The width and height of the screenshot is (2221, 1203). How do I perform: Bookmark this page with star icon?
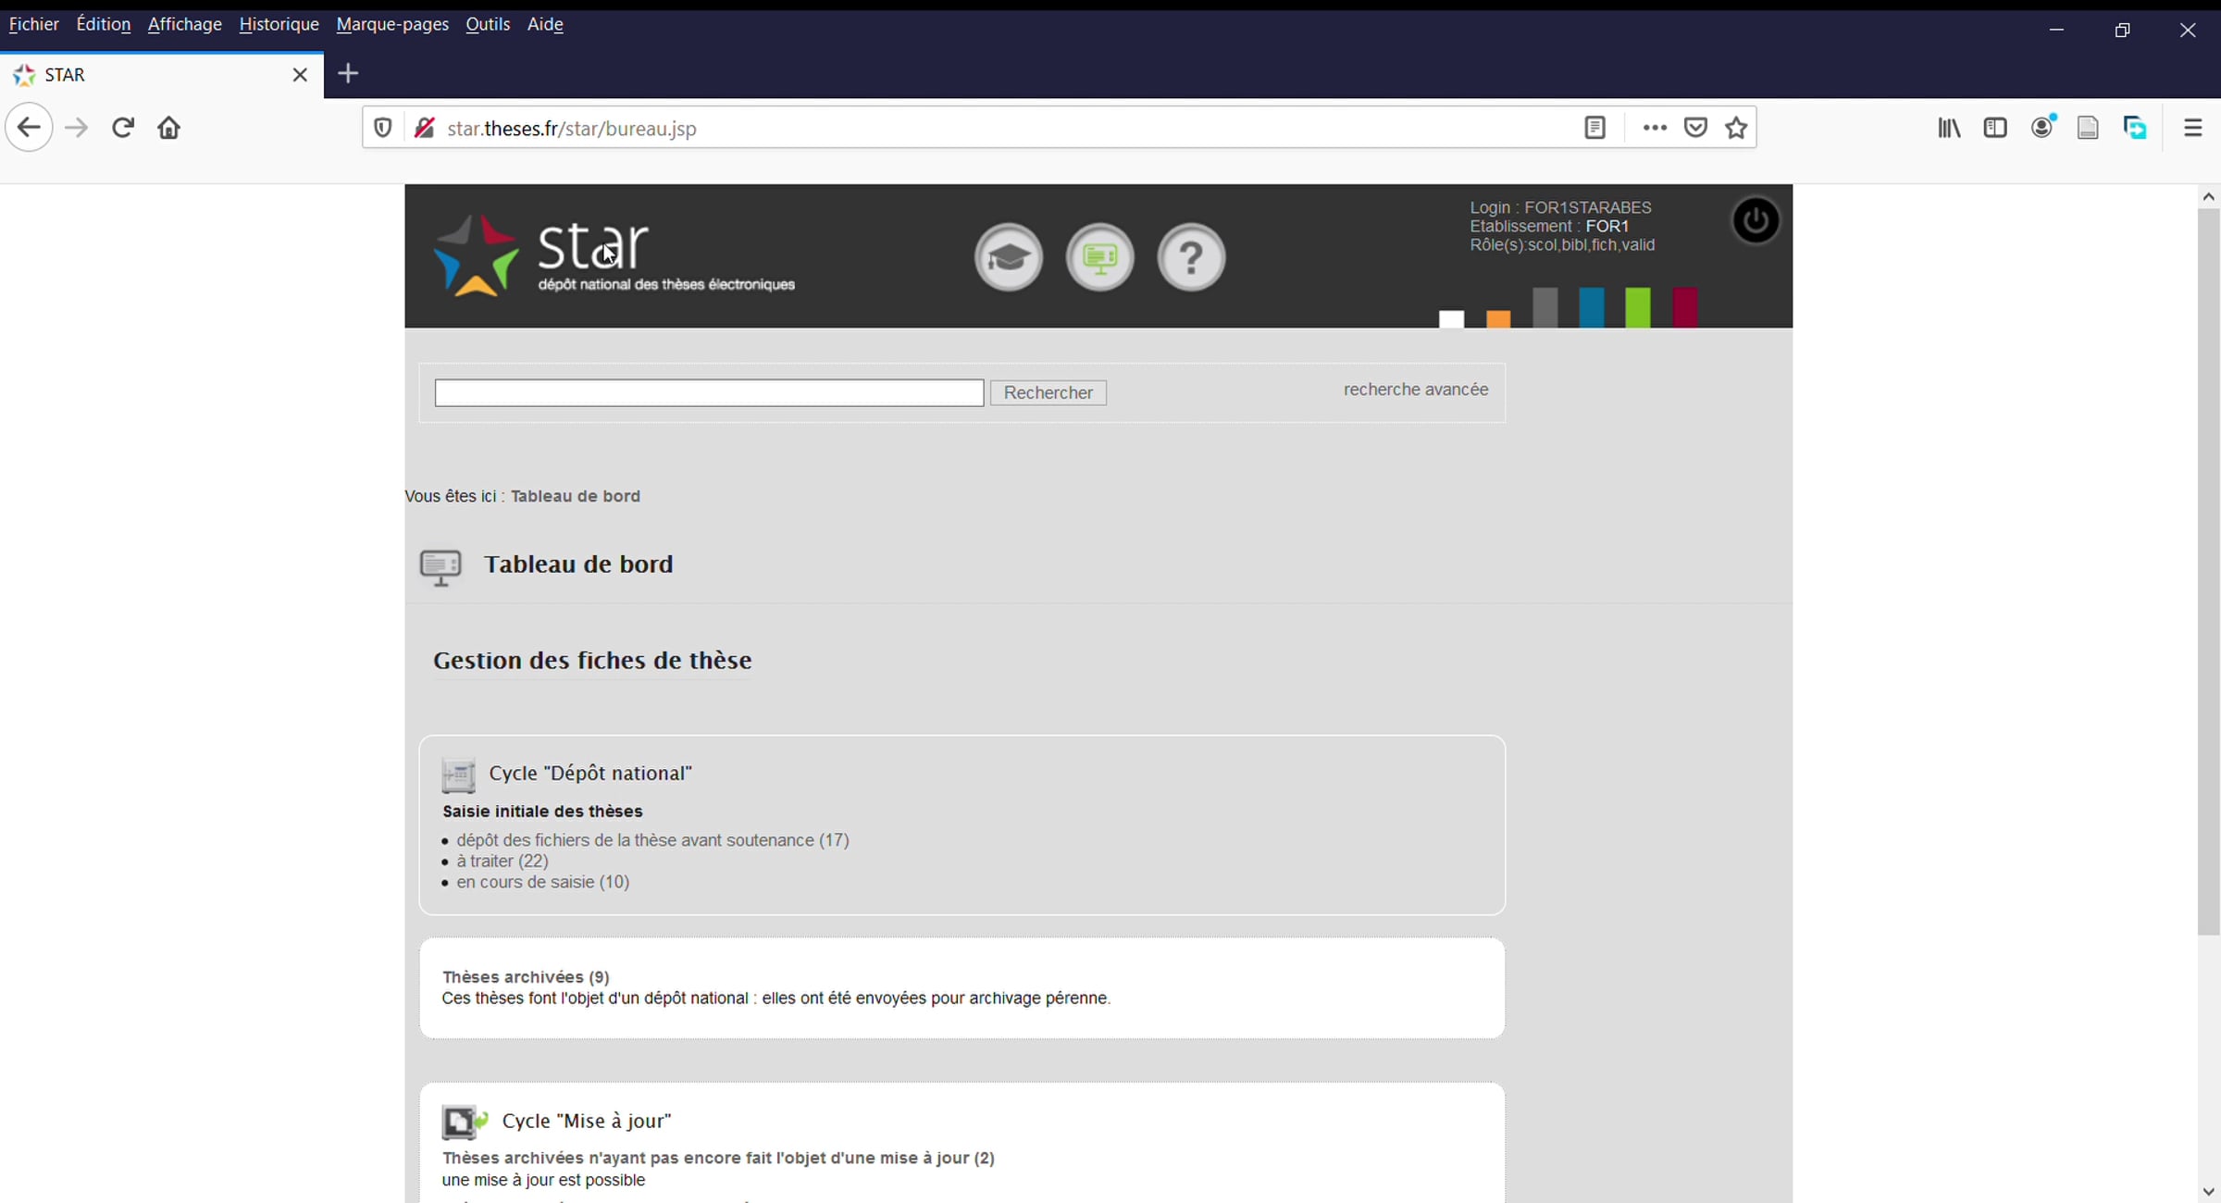tap(1736, 128)
